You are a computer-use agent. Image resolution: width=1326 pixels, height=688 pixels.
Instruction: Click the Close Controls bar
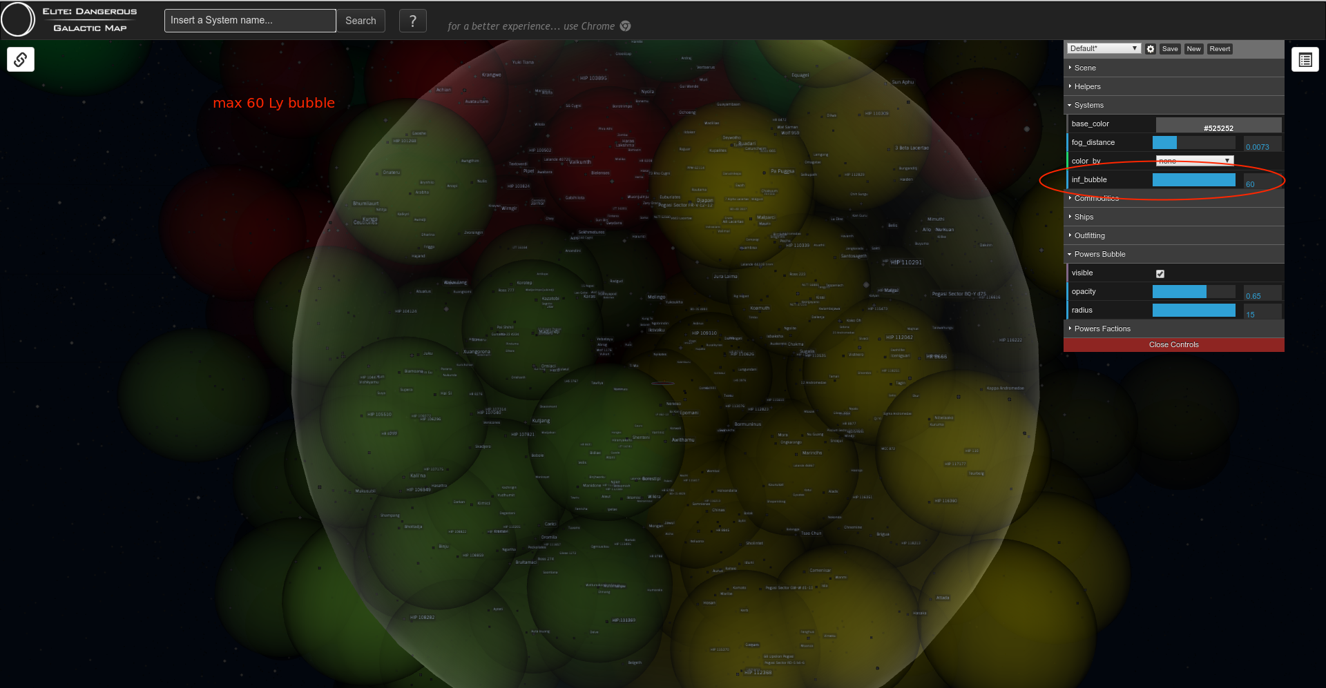(1174, 345)
